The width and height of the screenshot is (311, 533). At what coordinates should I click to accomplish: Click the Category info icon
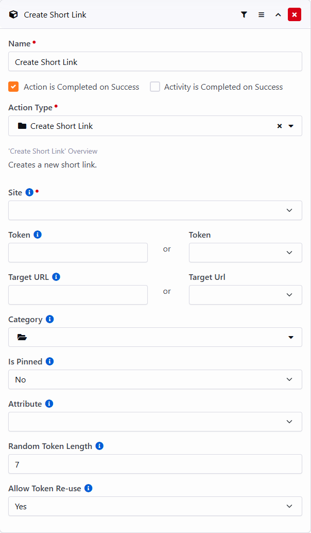(50, 319)
